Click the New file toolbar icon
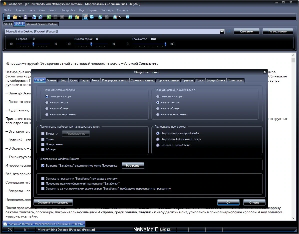This screenshot has height=234, width=299. pos(9,17)
